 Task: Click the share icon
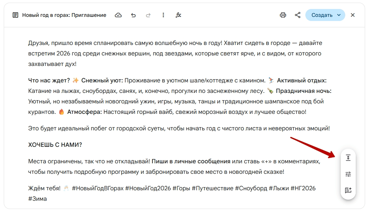pyautogui.click(x=298, y=15)
